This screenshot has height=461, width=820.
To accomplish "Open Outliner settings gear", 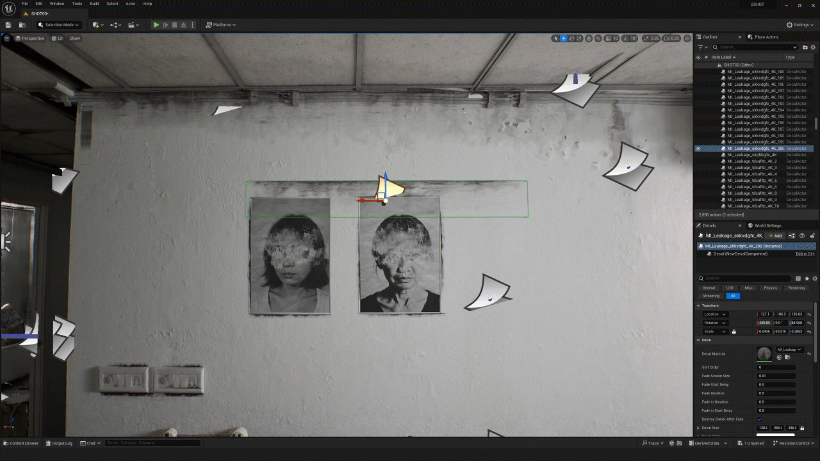I will (x=814, y=47).
